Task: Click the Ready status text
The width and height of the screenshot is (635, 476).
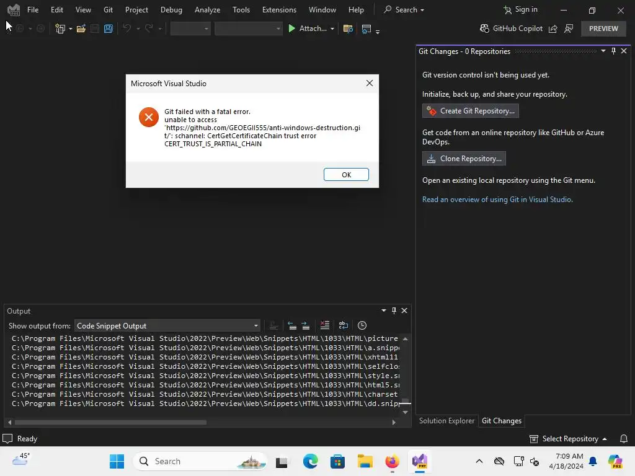Action: click(27, 439)
